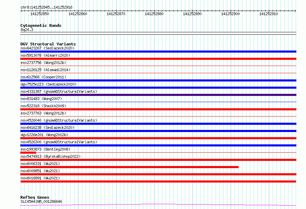
Task: Select the purple bar under nsv4331387
Action: coord(158,95)
